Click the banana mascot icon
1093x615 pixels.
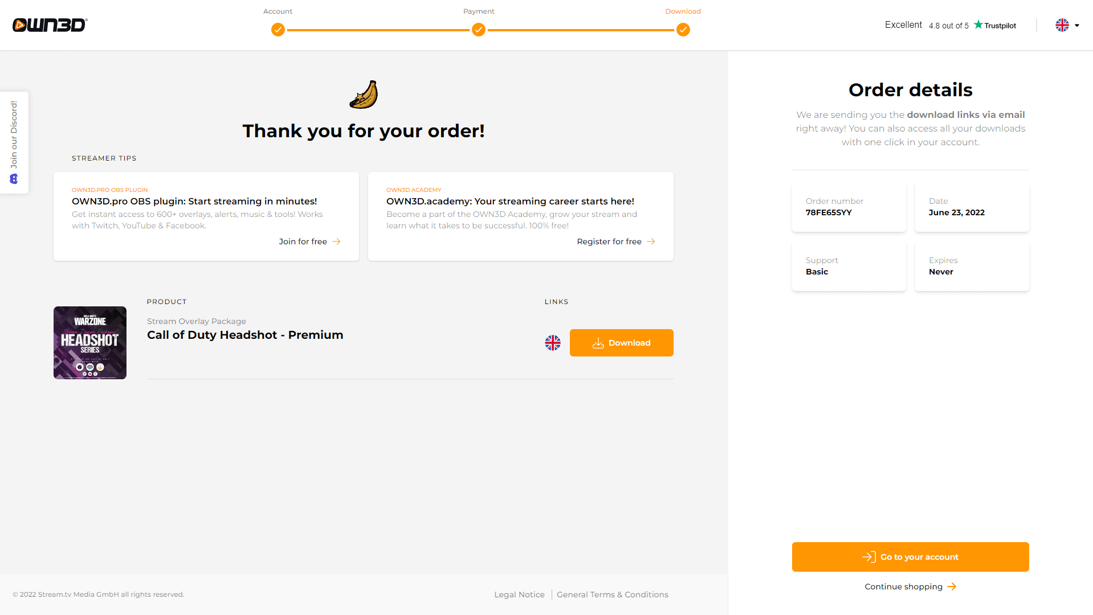tap(364, 95)
